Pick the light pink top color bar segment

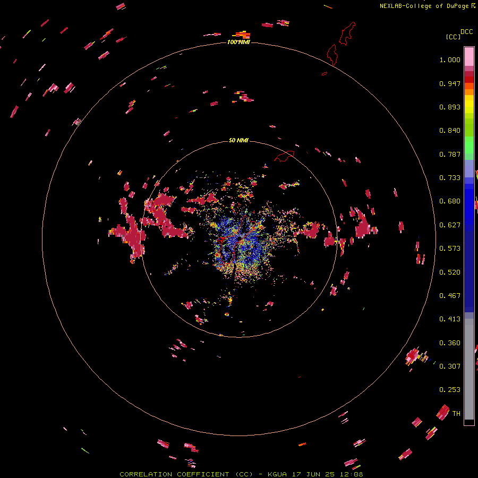469,57
